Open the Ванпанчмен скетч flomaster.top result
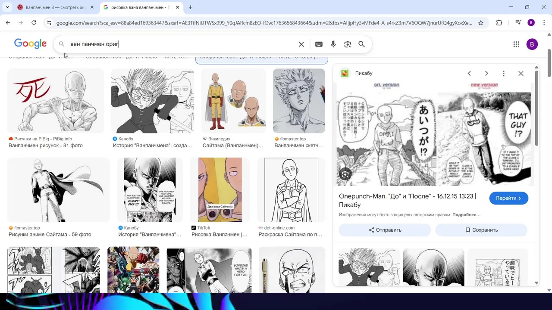 pos(299,146)
